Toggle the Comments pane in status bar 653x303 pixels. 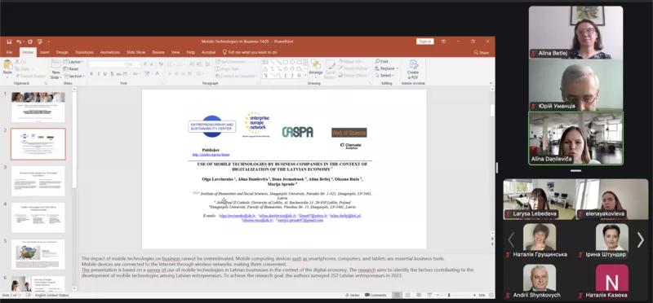click(375, 295)
